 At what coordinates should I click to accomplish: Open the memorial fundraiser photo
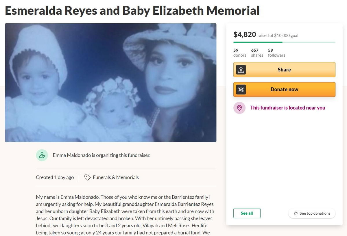tap(110, 83)
